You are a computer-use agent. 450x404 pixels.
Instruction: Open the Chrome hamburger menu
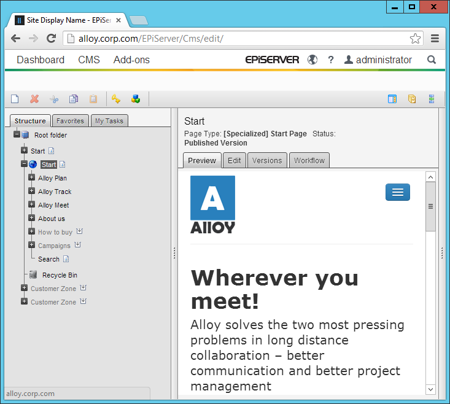(435, 39)
